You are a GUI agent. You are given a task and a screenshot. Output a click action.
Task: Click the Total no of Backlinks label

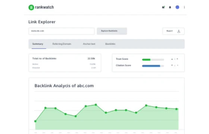pos(44,58)
